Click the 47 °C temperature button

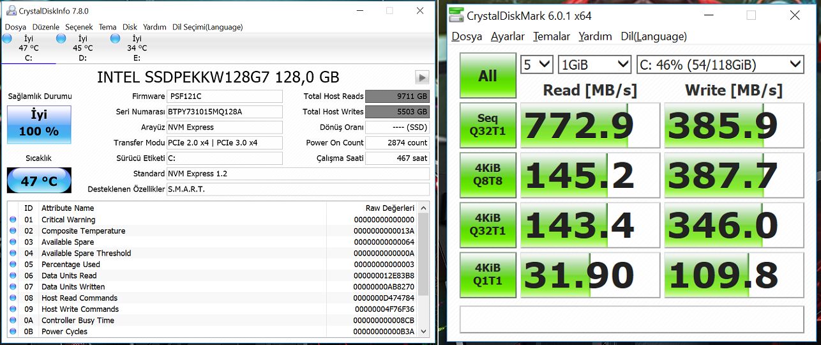coord(39,180)
